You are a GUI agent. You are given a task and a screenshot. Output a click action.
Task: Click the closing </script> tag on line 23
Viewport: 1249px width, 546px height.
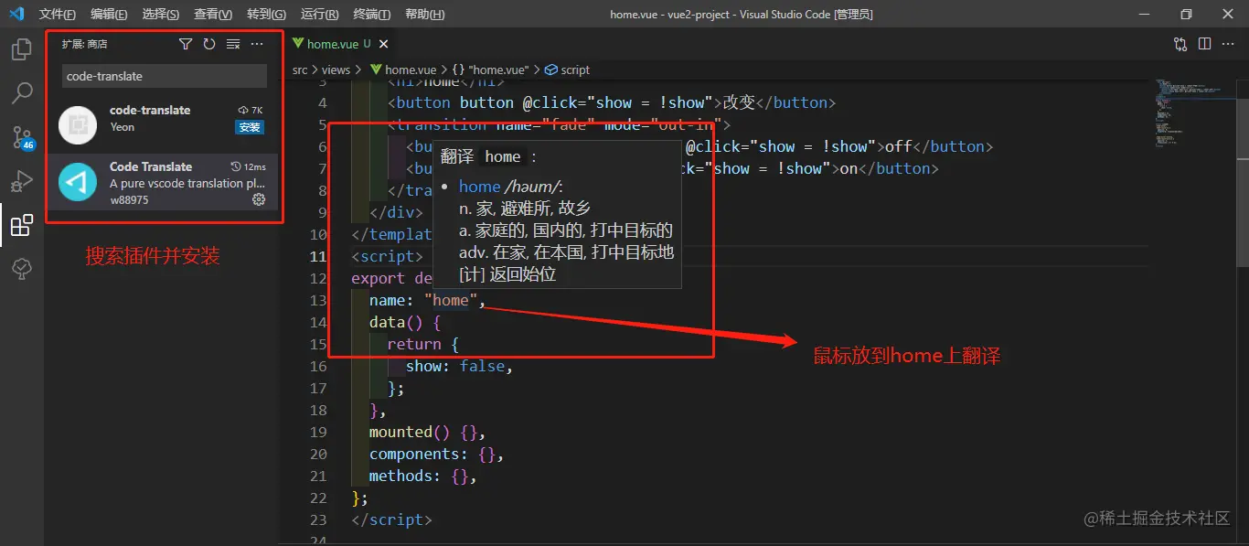(x=391, y=519)
